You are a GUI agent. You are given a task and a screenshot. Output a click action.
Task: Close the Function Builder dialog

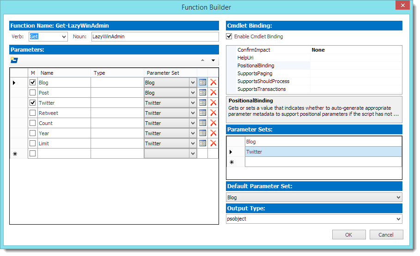(x=402, y=6)
